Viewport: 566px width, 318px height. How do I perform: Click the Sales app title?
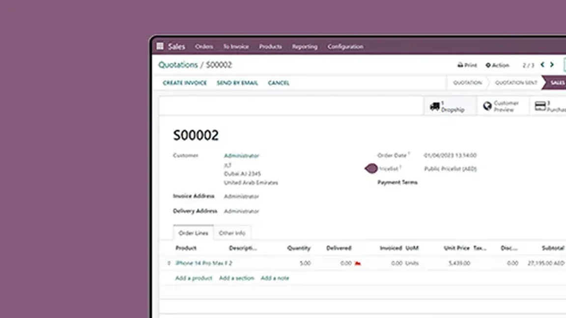[x=176, y=47]
